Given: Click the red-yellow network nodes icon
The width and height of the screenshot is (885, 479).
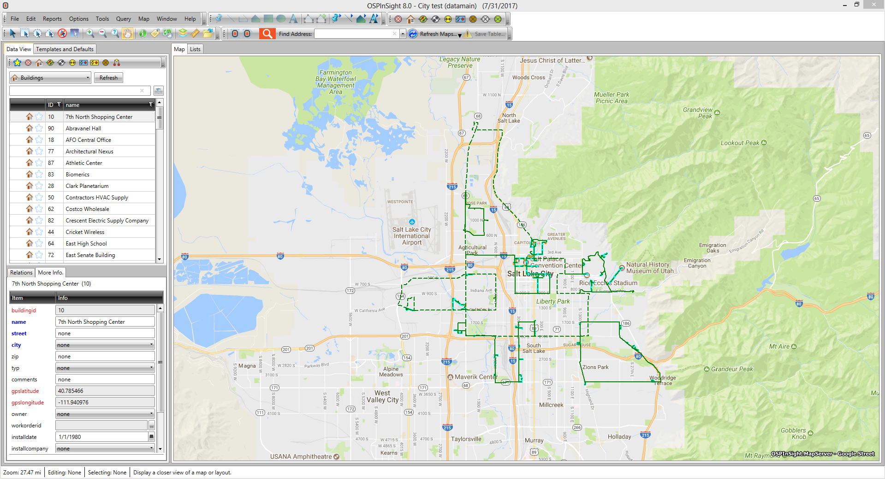Looking at the screenshot, I should click(116, 63).
